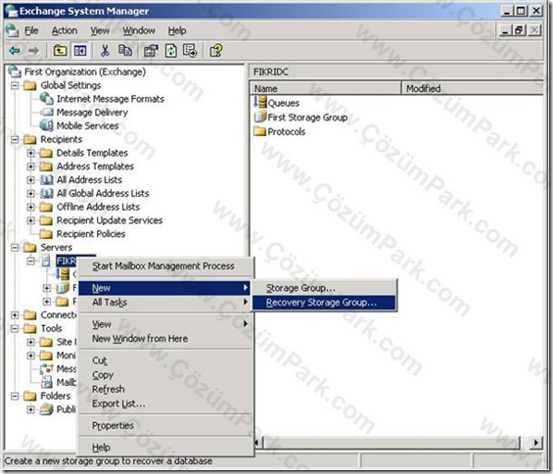Choose Help from the context menu
Screen dimensions: 553x474
point(165,448)
